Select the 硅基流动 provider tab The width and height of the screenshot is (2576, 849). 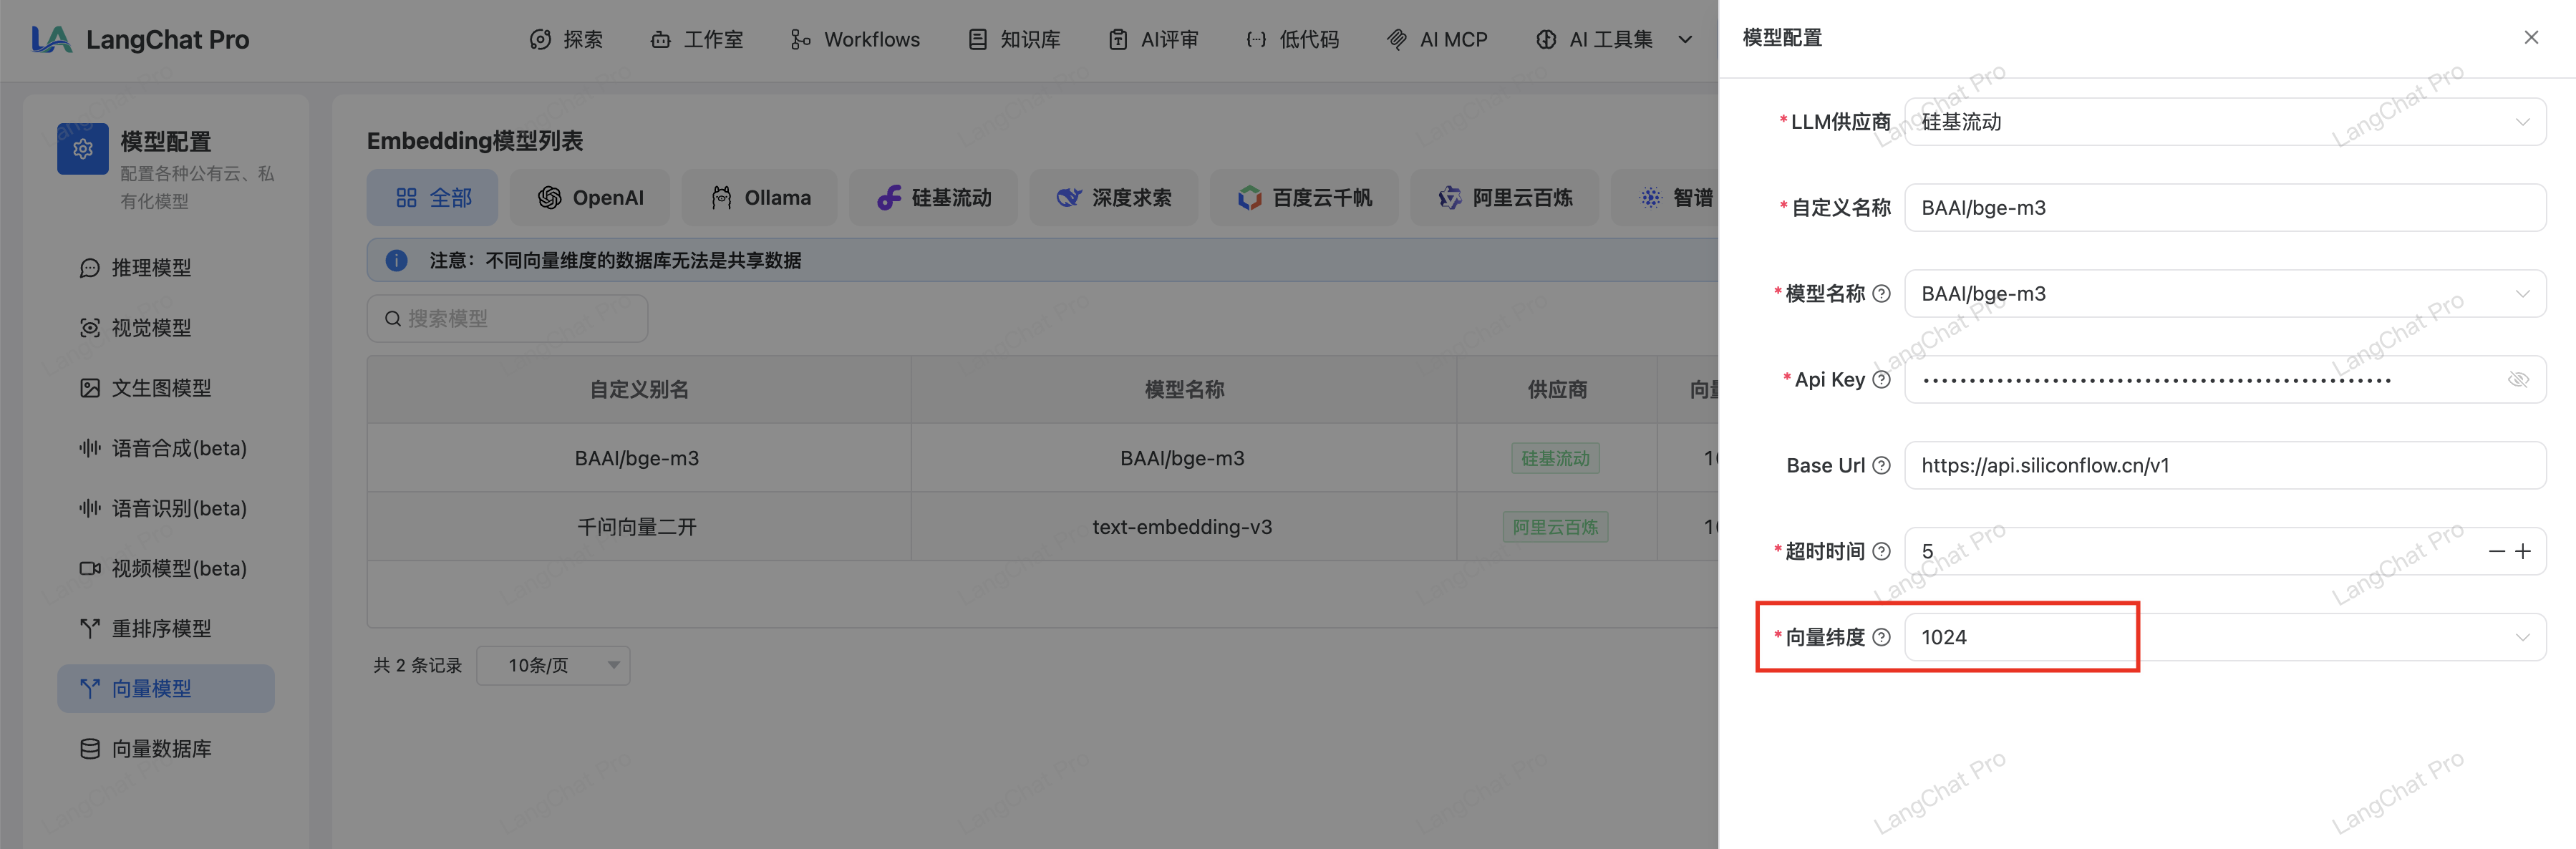[x=933, y=198]
